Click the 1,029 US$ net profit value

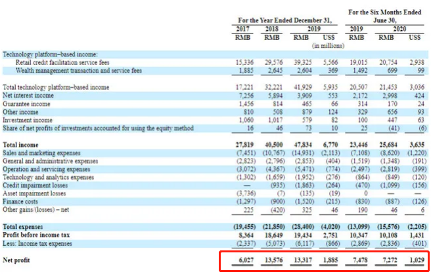pos(415,261)
